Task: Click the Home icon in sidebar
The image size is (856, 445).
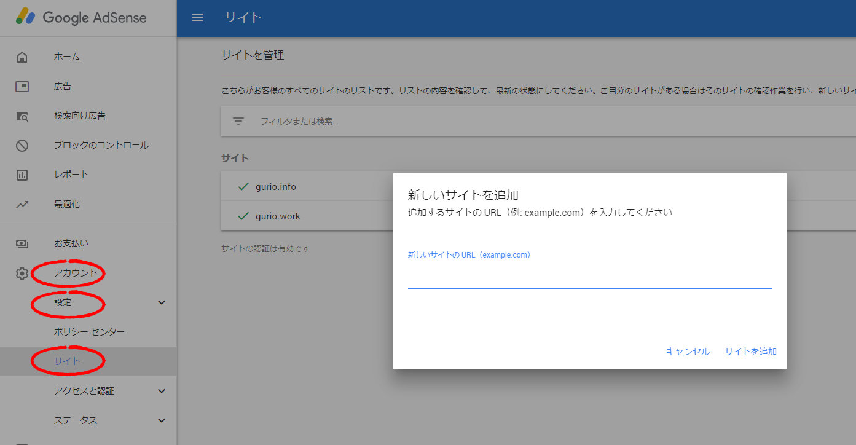Action: tap(22, 57)
